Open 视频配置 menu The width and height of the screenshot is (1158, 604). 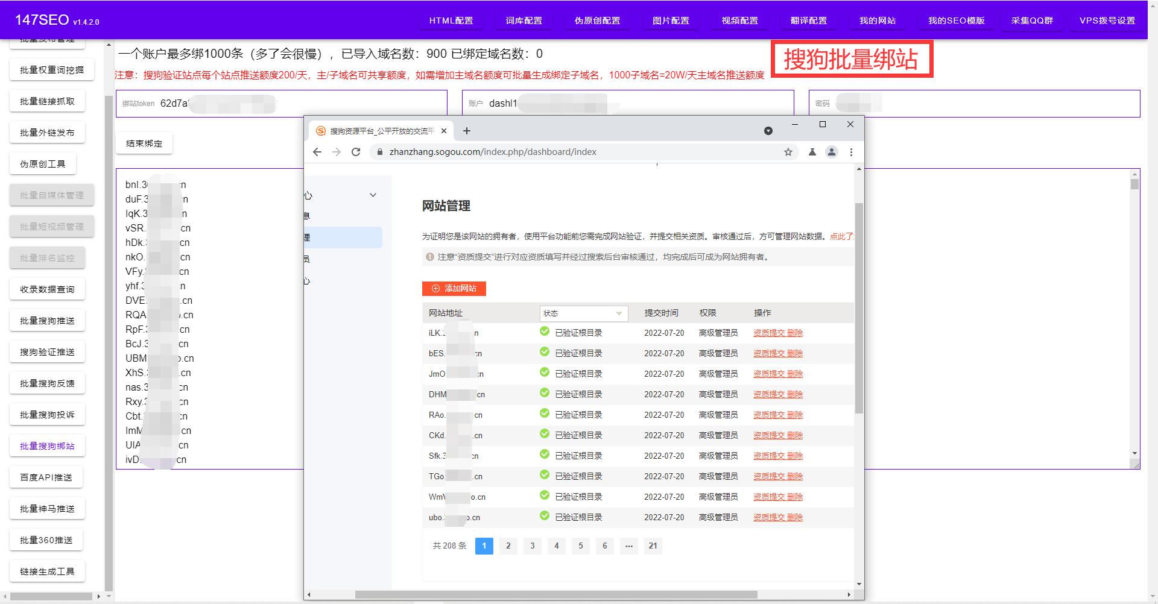point(739,20)
